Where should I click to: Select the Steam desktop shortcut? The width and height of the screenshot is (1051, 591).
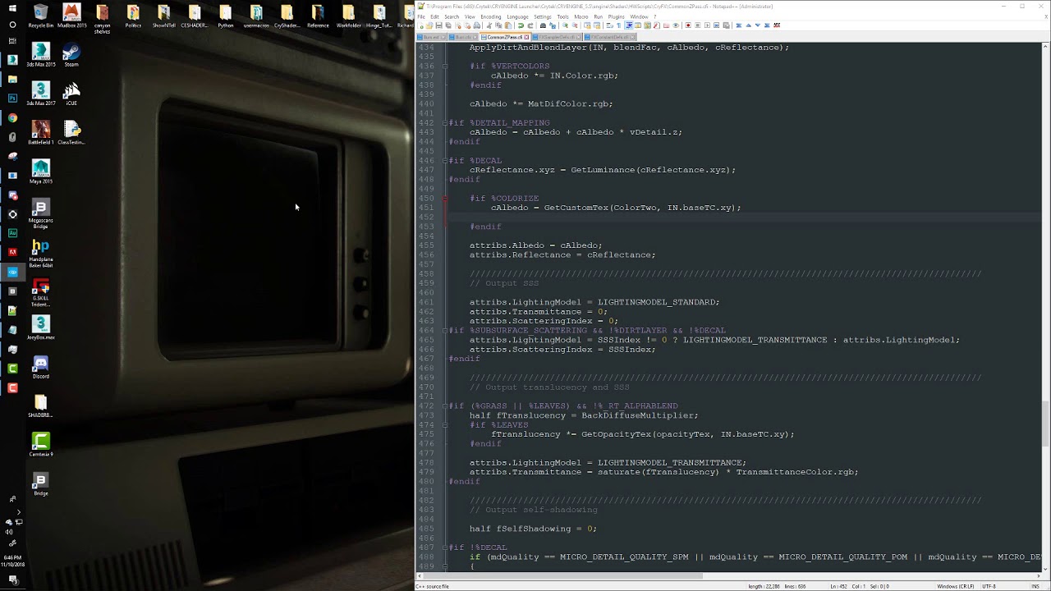point(71,55)
